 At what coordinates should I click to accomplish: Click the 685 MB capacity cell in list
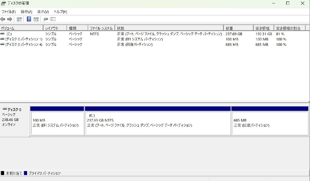(232, 45)
